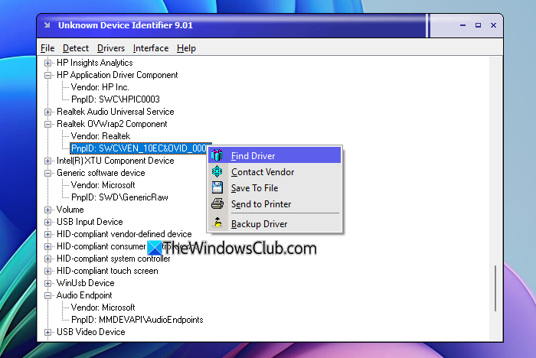Select HP Insights Analytics tree item
The width and height of the screenshot is (536, 358).
(x=95, y=63)
